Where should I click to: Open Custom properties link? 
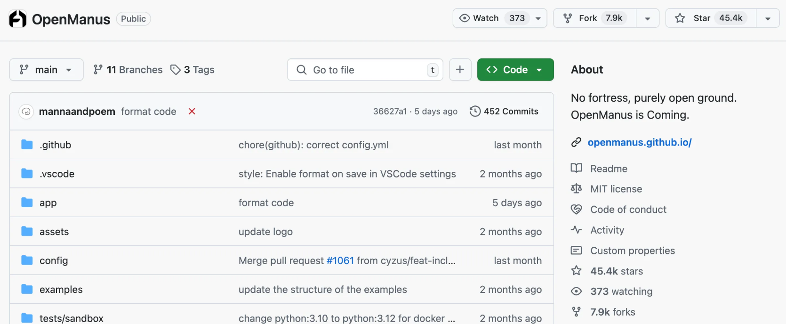pyautogui.click(x=633, y=251)
